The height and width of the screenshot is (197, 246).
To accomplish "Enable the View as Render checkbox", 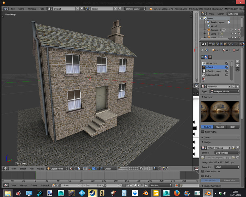I will click(203, 171).
